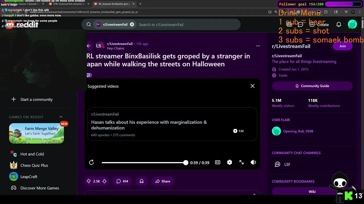
Task: Open the Opening_Rub_9508 user flair
Action: point(298,131)
